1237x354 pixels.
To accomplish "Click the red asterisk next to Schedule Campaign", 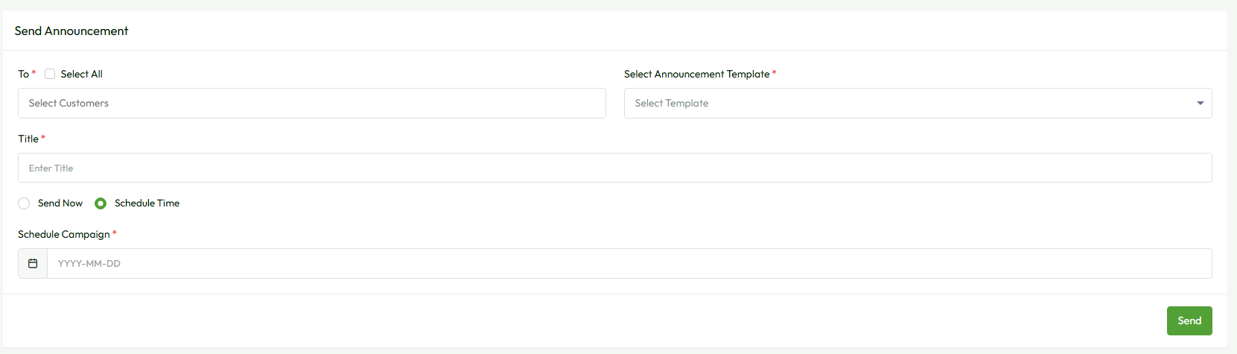I will coord(115,233).
